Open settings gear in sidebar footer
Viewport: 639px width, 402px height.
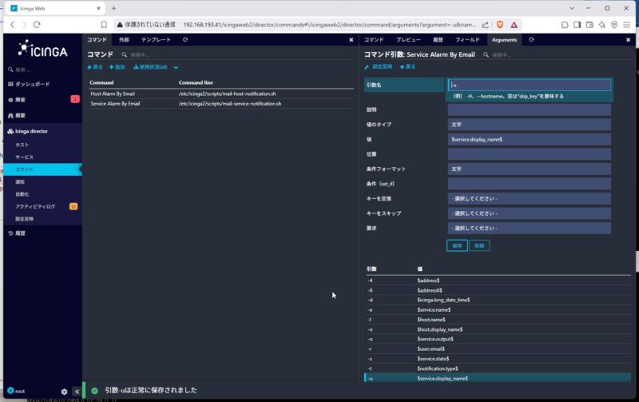(64, 392)
